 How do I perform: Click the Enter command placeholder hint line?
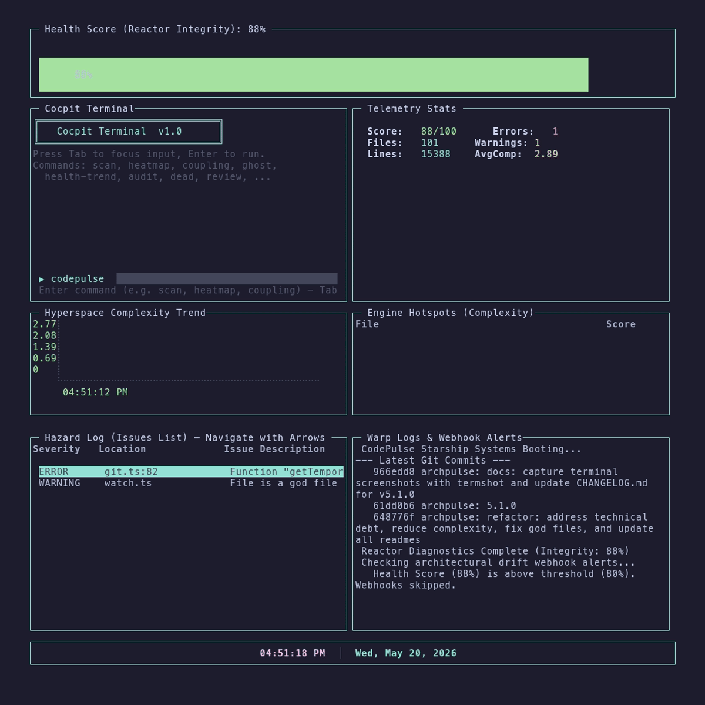[x=188, y=290]
